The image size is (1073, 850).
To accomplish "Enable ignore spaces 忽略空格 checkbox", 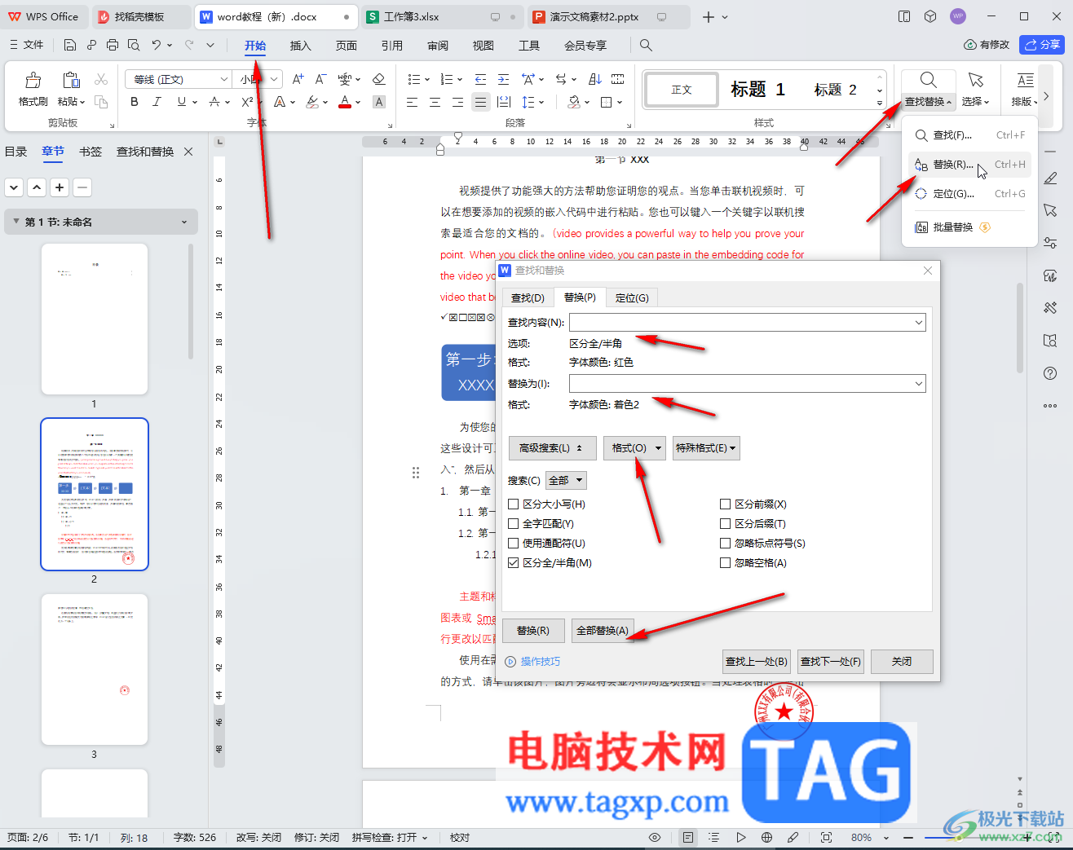I will point(725,563).
